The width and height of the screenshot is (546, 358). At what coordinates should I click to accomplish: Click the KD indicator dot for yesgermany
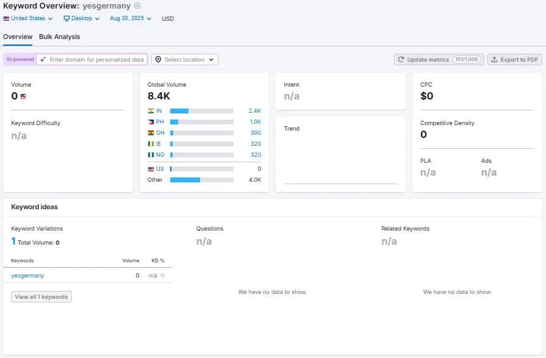point(162,275)
